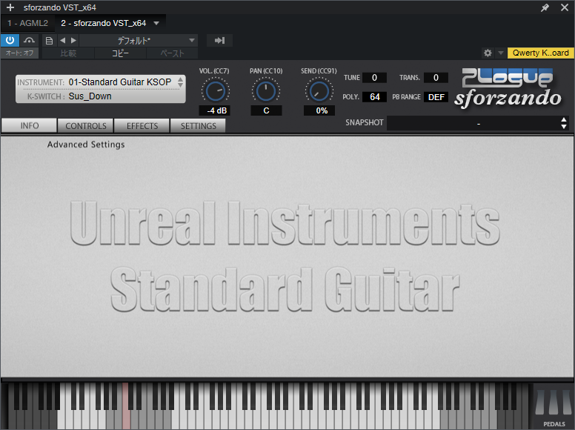Click the pan value box showing C
The image size is (575, 430).
click(266, 110)
